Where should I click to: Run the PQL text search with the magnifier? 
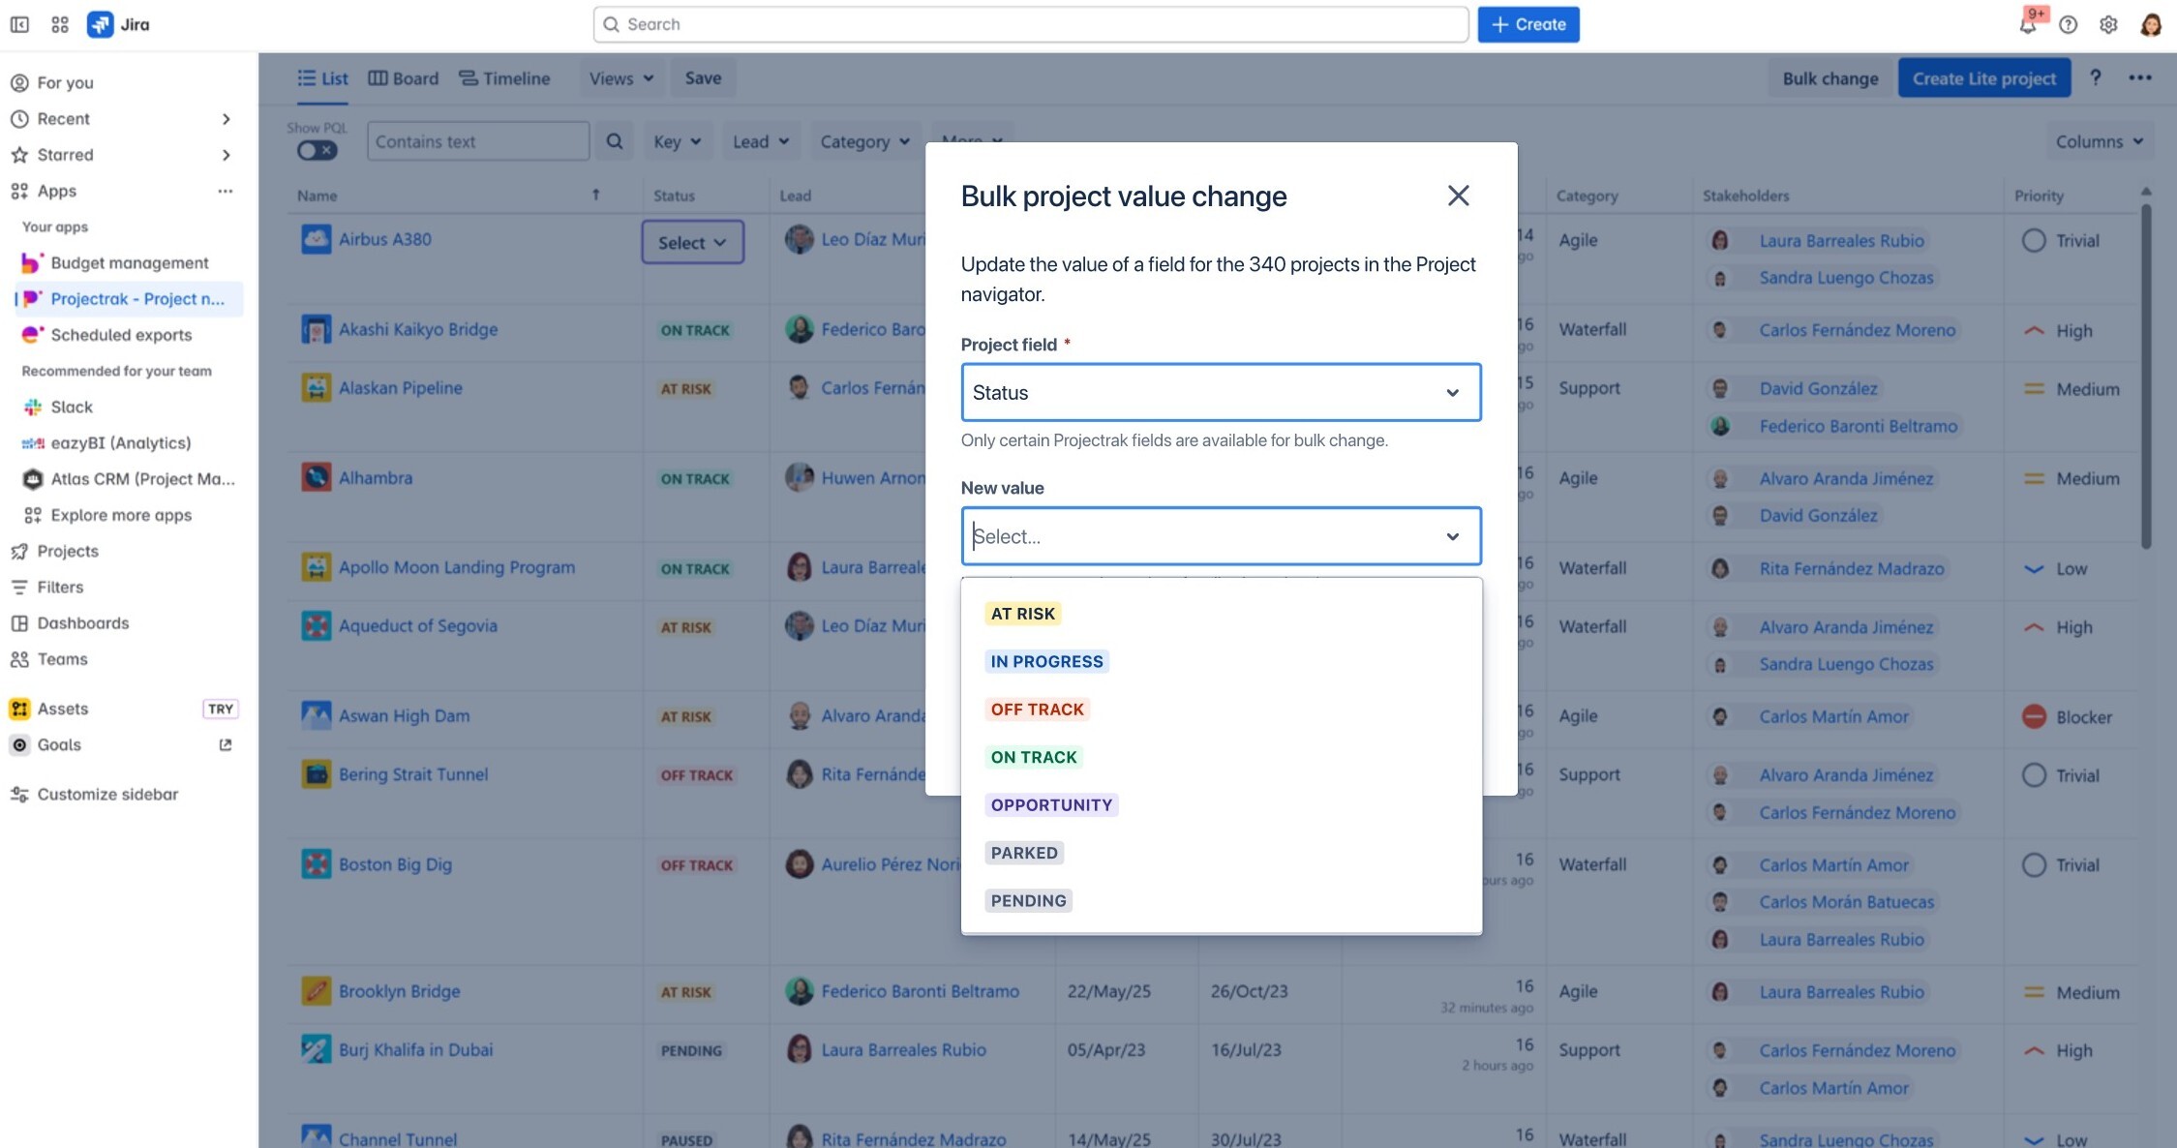(x=614, y=140)
